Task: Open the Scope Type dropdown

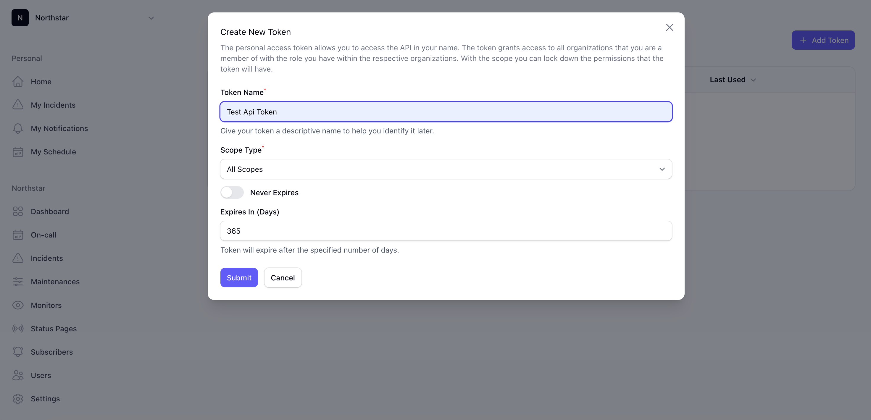Action: pyautogui.click(x=446, y=169)
